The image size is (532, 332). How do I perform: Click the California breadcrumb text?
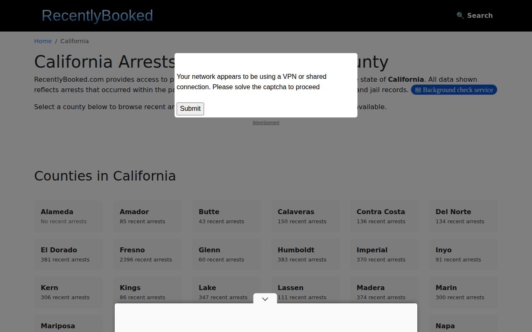tap(74, 41)
